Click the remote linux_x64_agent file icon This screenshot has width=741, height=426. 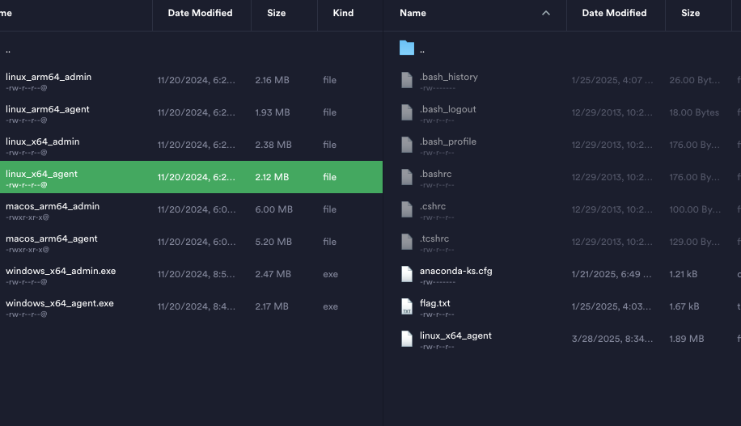[x=406, y=339]
